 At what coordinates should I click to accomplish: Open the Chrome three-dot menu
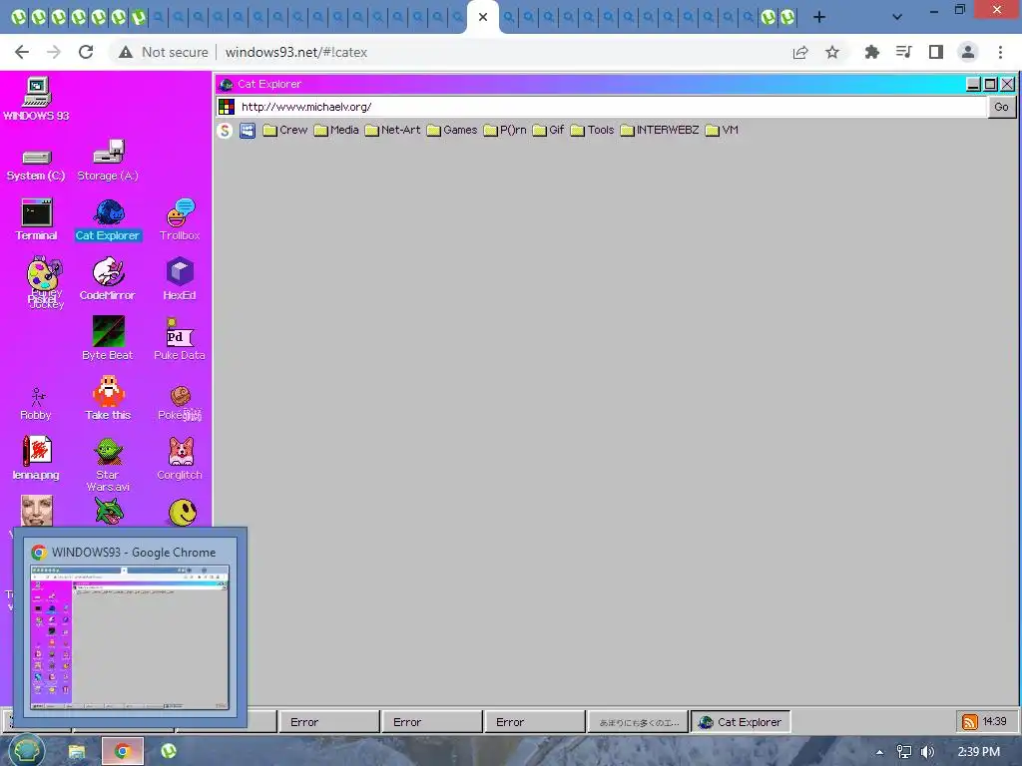[x=1000, y=52]
